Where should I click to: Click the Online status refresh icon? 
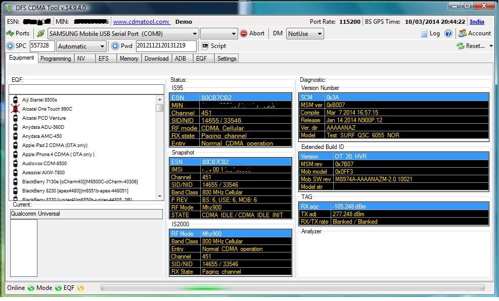31,288
